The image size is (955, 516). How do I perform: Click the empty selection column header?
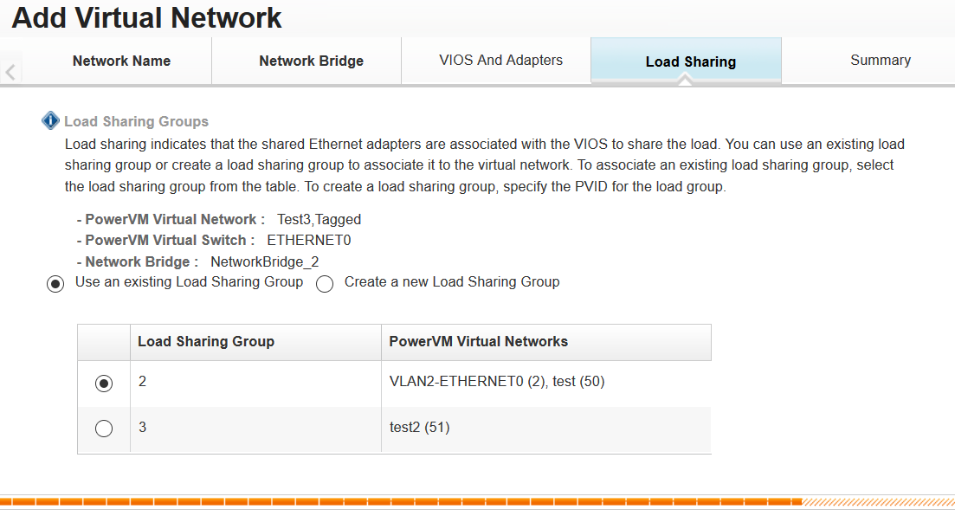click(104, 342)
